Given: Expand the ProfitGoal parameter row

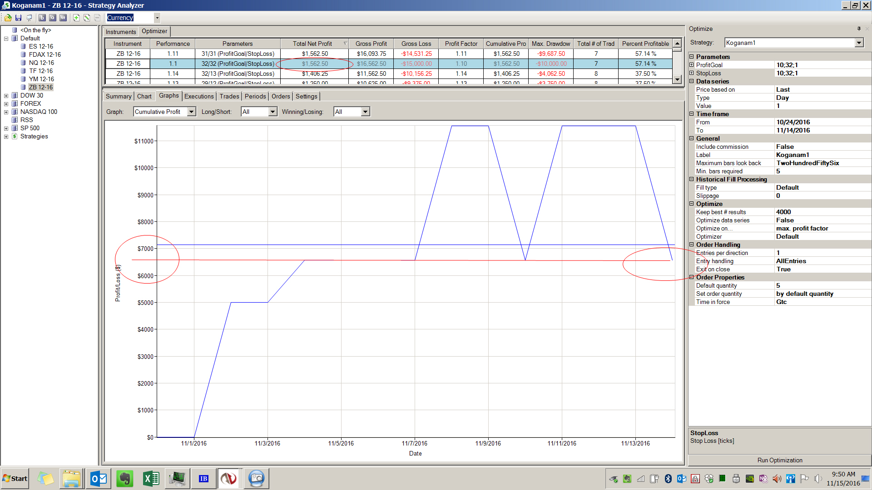Looking at the screenshot, I should pos(692,65).
